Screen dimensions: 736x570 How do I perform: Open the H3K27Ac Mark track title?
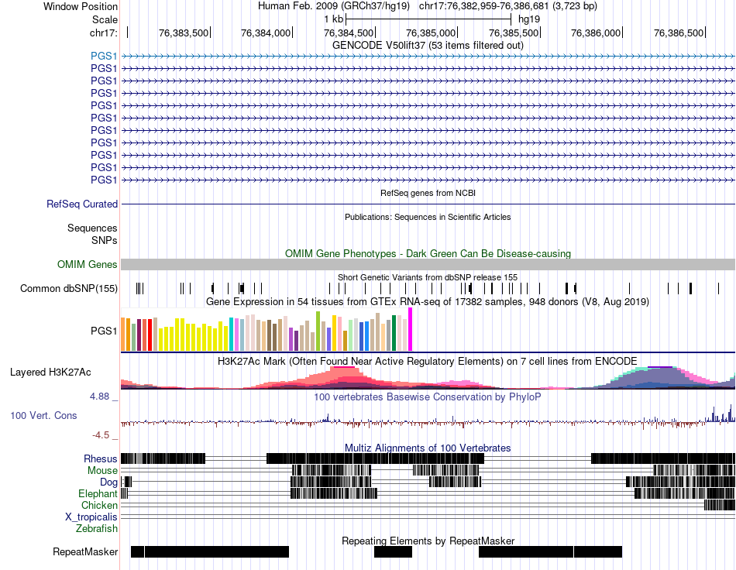pyautogui.click(x=428, y=361)
